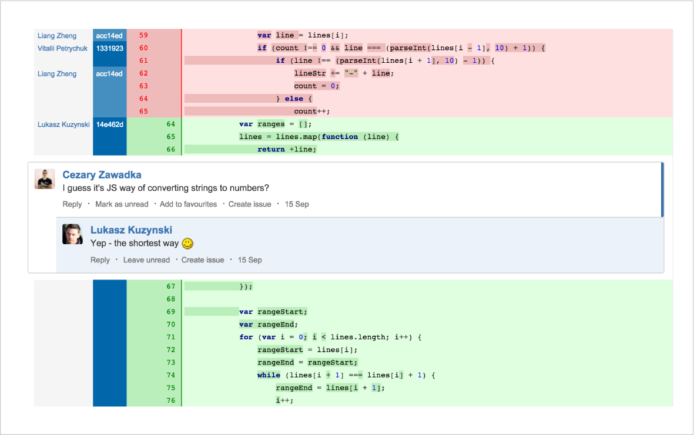This screenshot has height=435, width=694.
Task: Select the acc14ed commit badge
Action: [x=109, y=35]
